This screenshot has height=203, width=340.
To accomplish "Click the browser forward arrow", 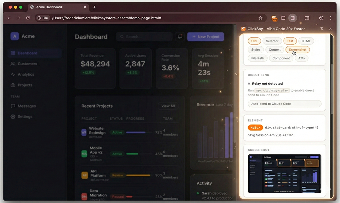I will pos(18,18).
